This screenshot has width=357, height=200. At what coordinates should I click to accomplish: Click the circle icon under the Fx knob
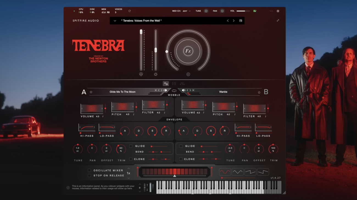point(188,74)
